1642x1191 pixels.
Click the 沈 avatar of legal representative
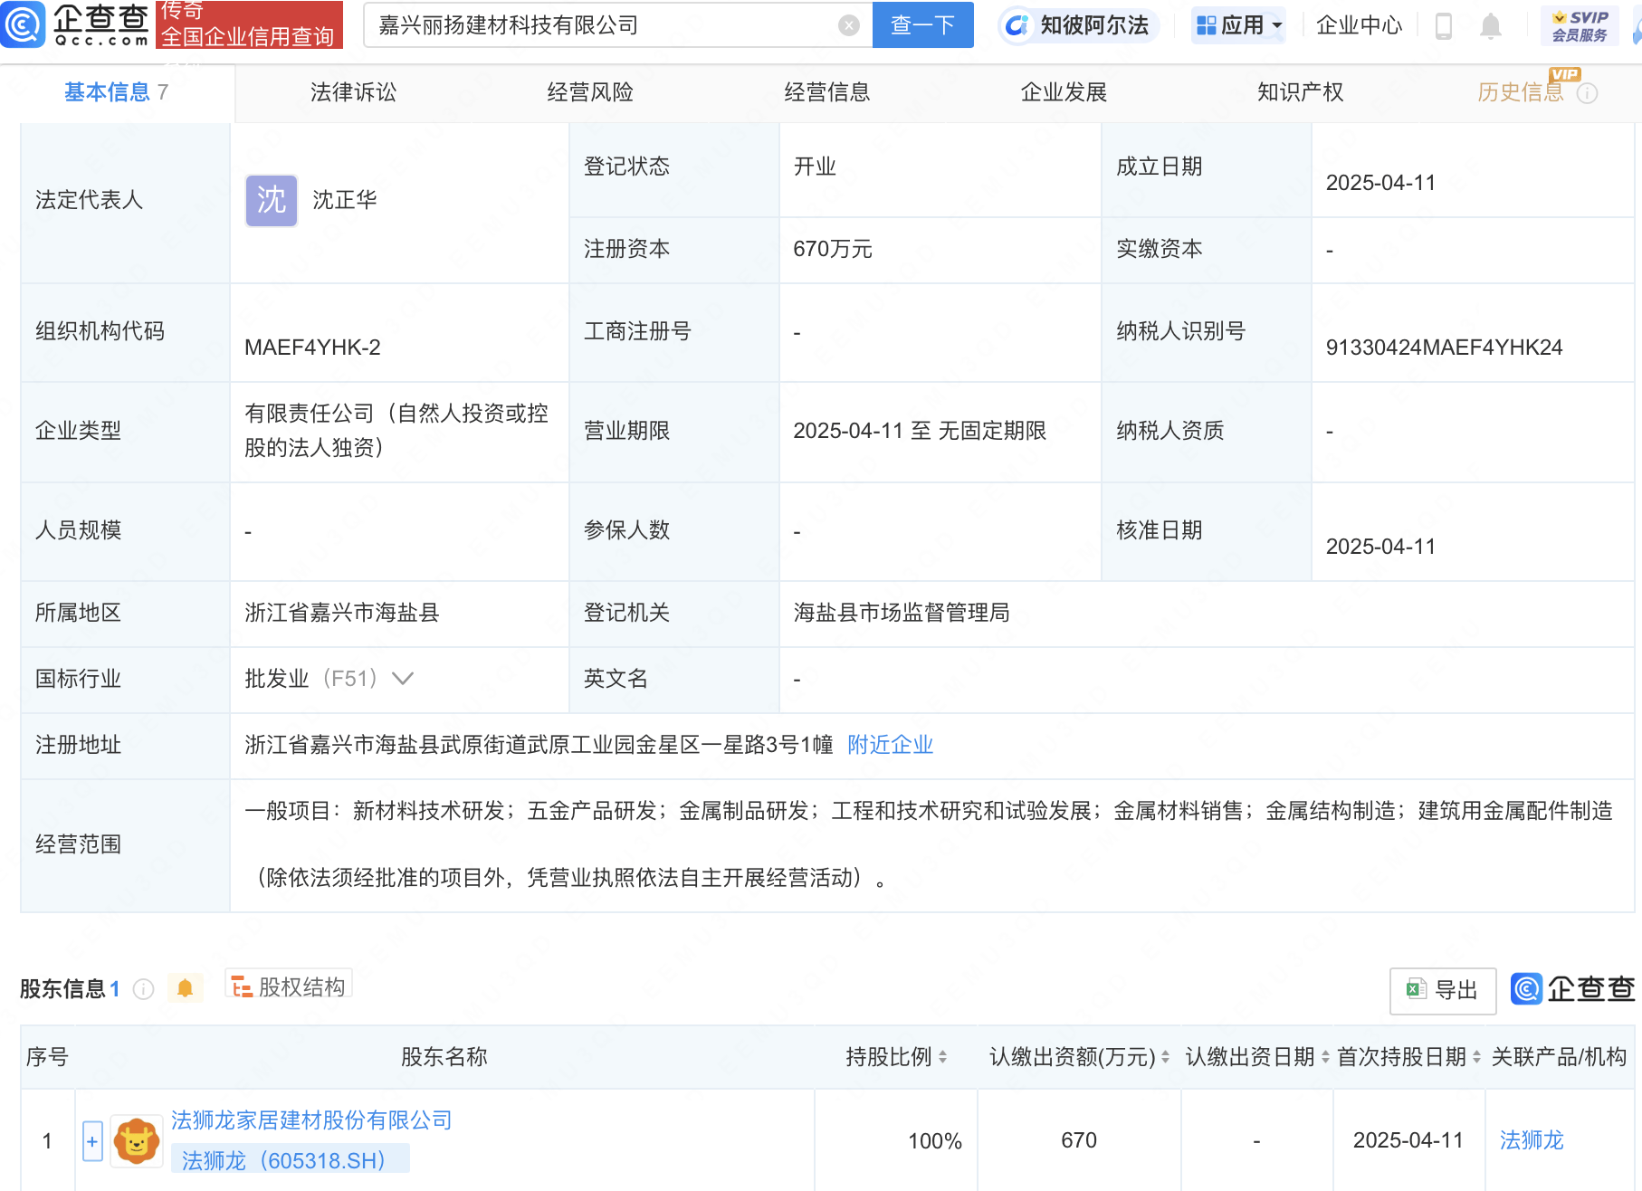(x=271, y=200)
